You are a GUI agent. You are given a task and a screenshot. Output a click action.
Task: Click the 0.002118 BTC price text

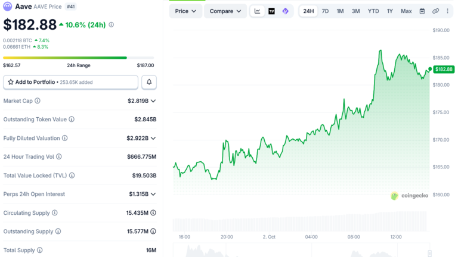pos(17,40)
